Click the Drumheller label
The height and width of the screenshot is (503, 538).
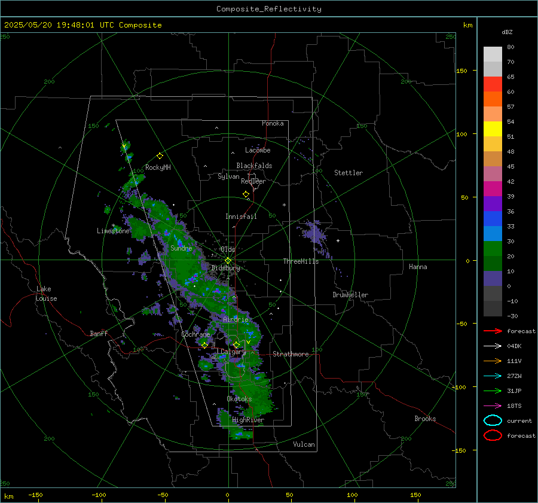[x=350, y=295]
